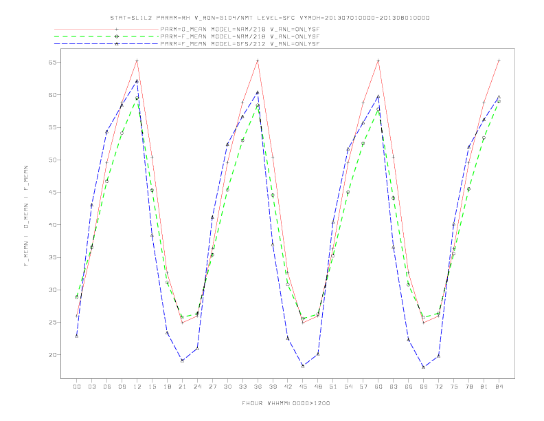Click the x-axis hour label 33

coord(242,387)
